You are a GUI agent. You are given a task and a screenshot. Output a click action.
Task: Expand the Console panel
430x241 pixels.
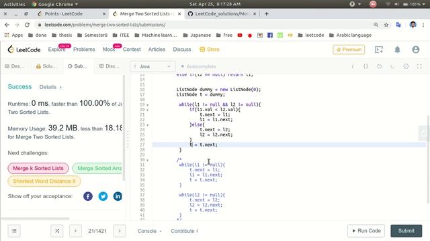pyautogui.click(x=149, y=231)
